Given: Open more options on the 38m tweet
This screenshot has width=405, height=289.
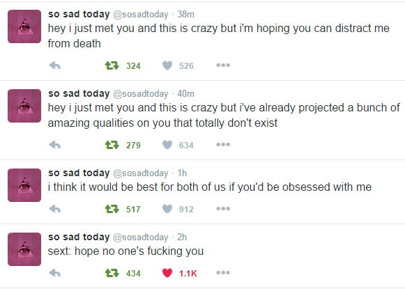Looking at the screenshot, I should point(223,65).
